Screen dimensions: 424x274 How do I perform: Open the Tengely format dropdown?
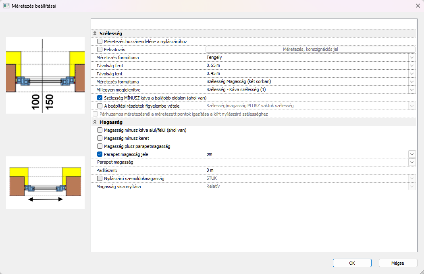[x=412, y=58]
